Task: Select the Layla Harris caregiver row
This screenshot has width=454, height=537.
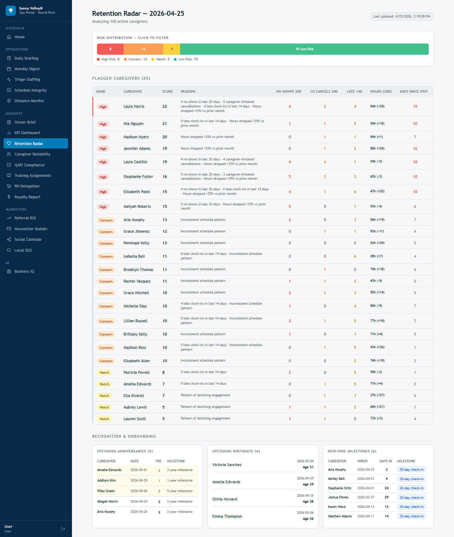Action: pos(134,107)
